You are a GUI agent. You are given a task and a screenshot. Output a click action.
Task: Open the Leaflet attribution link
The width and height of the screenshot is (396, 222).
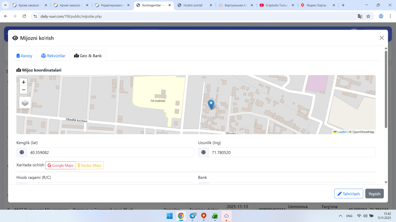[340, 132]
